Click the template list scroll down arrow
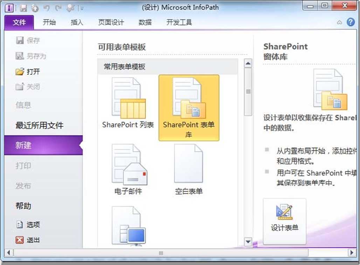Image resolution: width=360 pixels, height=265 pixels. click(248, 242)
